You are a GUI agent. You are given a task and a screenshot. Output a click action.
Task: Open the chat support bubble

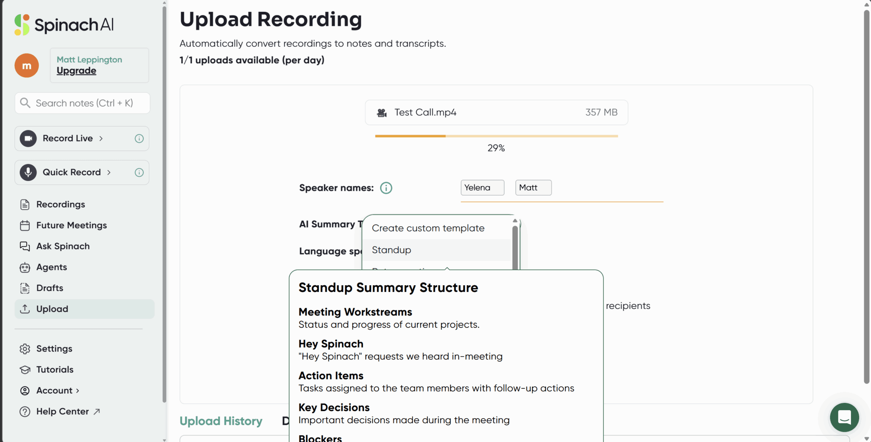(x=844, y=417)
